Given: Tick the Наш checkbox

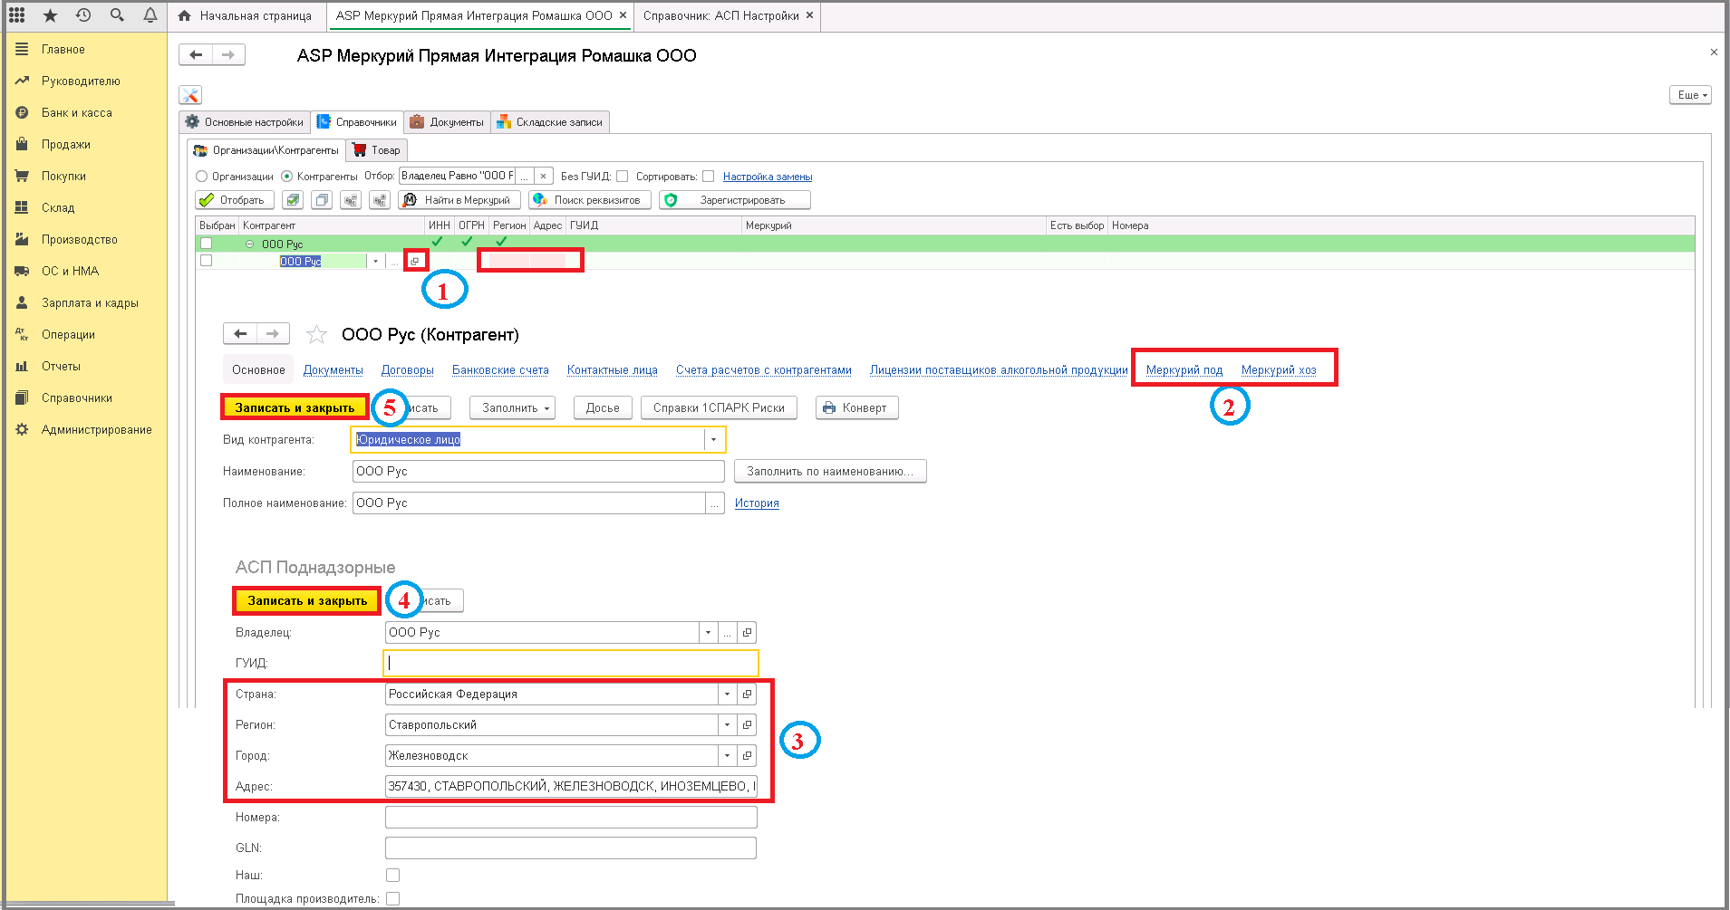Looking at the screenshot, I should pyautogui.click(x=392, y=876).
